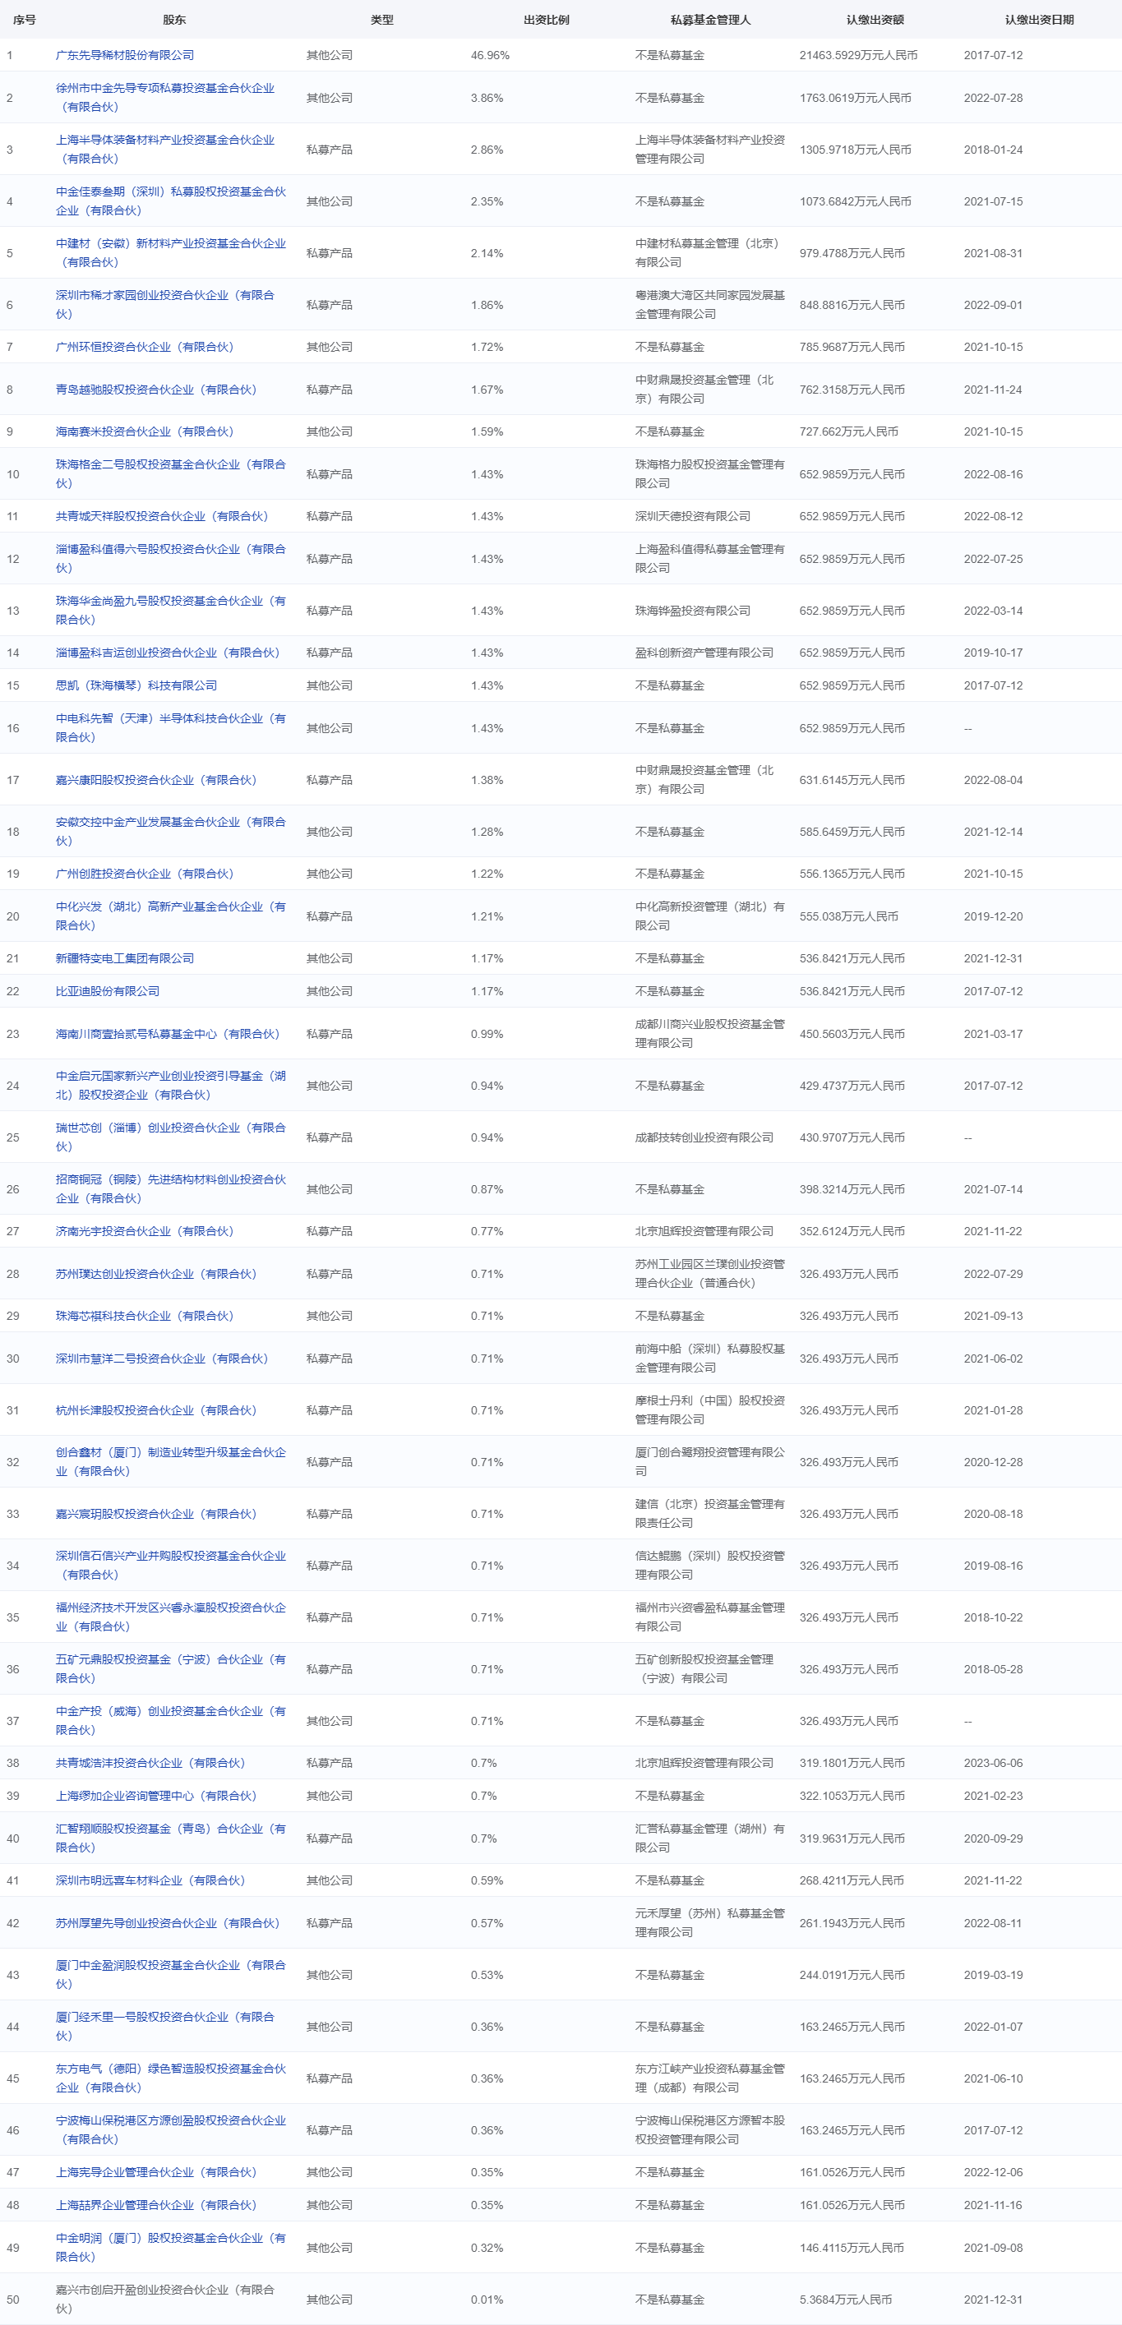
Task: Open 思凯（珠海横琴）科技有限公司 link
Action: [136, 686]
